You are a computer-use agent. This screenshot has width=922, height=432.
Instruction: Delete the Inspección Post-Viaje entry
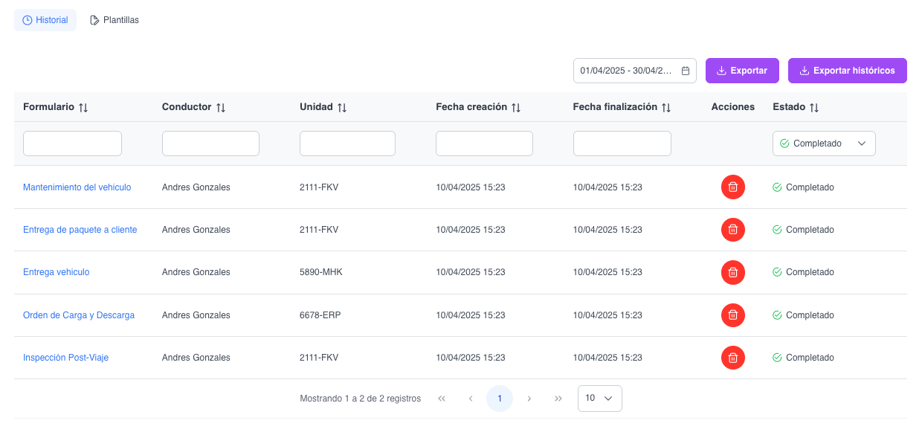732,358
